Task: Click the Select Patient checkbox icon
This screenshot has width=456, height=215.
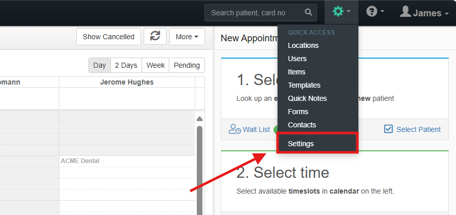Action: [388, 129]
